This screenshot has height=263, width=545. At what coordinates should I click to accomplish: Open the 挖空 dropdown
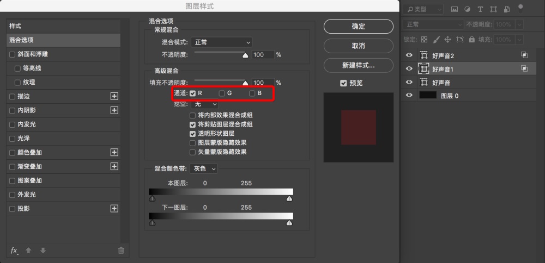(204, 104)
